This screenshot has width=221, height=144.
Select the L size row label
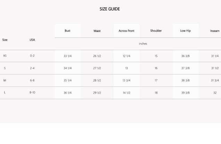click(x=5, y=93)
